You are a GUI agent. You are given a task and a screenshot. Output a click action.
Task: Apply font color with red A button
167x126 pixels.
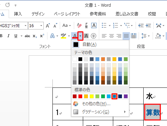[75, 36]
